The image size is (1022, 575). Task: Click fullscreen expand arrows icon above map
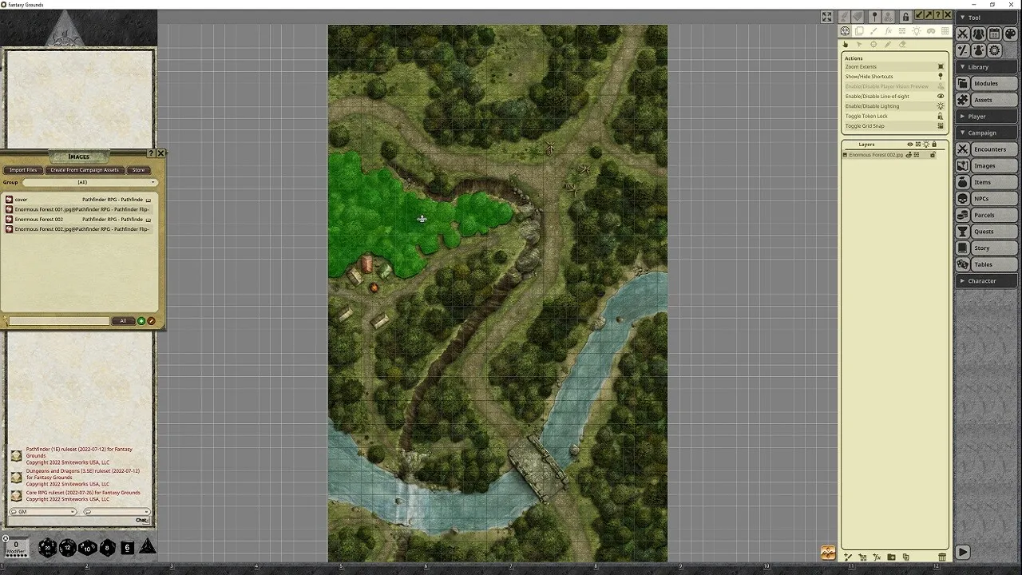827,17
